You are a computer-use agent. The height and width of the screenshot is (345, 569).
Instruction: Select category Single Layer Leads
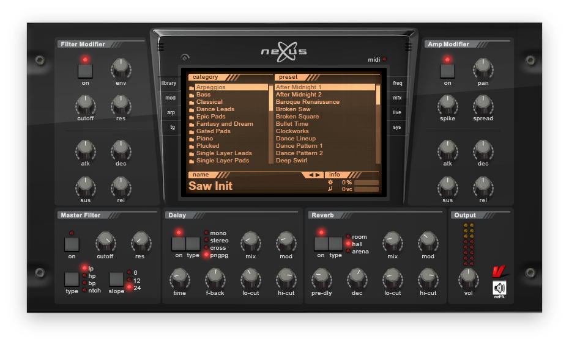pyautogui.click(x=224, y=153)
